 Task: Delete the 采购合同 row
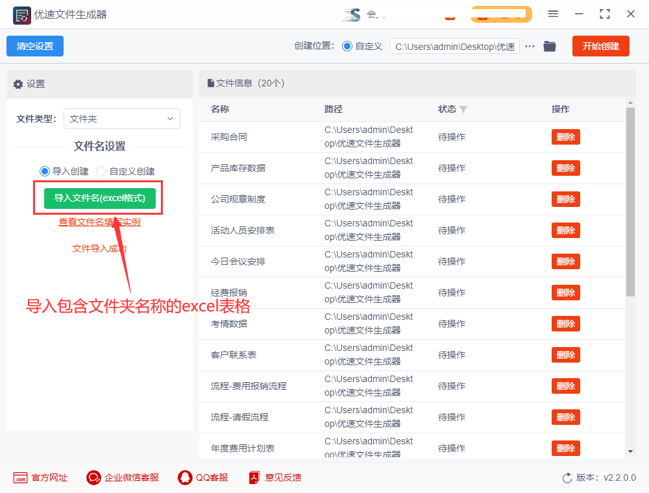point(565,137)
